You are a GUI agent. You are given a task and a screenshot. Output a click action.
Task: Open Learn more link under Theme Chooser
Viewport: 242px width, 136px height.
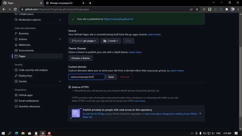[x=135, y=52]
